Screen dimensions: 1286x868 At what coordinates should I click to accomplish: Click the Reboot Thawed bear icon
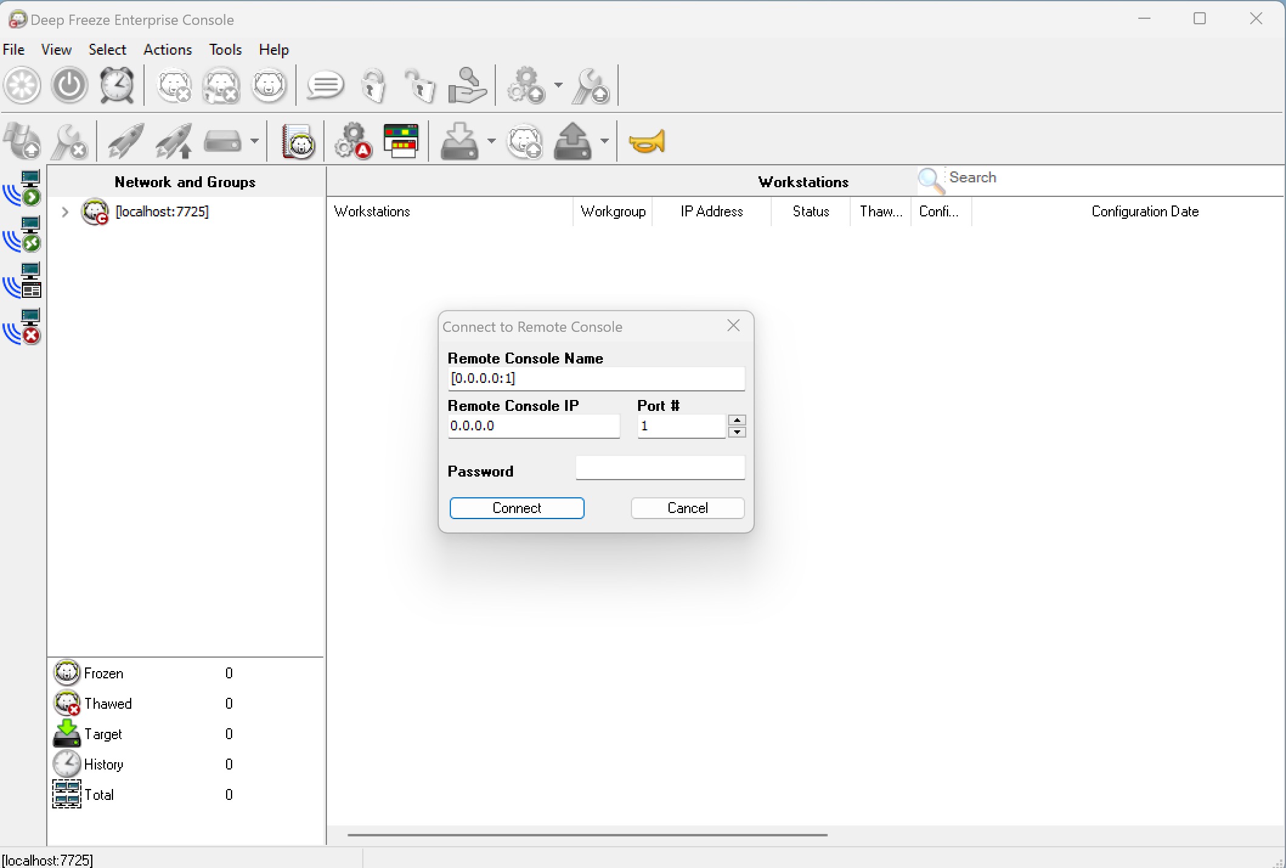175,85
